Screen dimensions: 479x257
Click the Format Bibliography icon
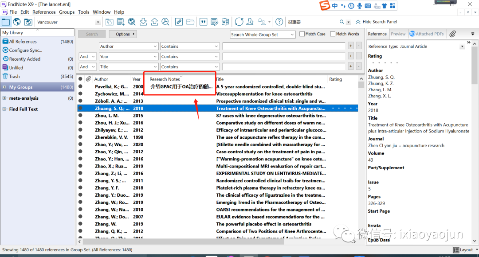tap(215, 22)
